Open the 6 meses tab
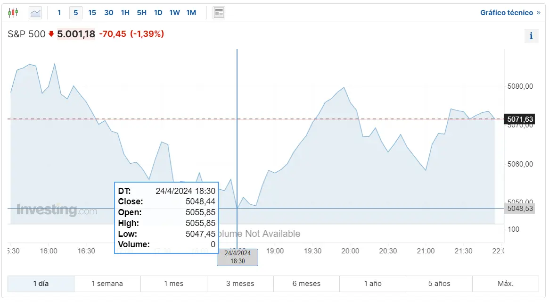The height and width of the screenshot is (302, 549). tap(306, 284)
